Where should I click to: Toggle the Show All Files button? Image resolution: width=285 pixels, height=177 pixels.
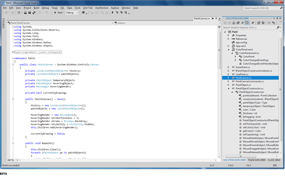[247, 23]
